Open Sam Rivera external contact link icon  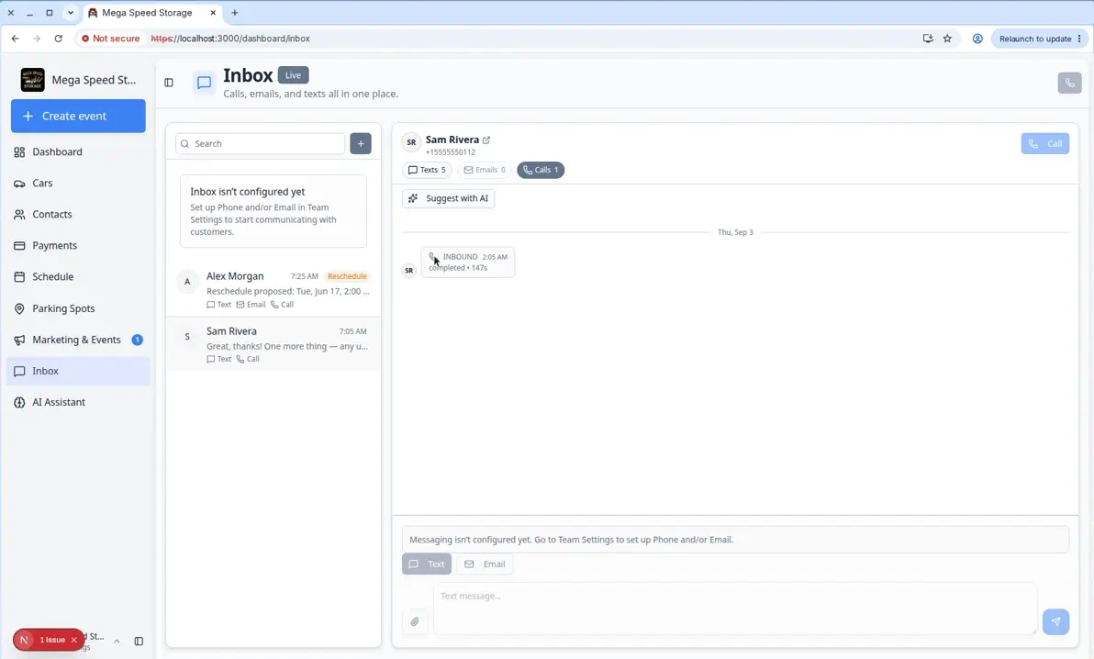coord(486,140)
